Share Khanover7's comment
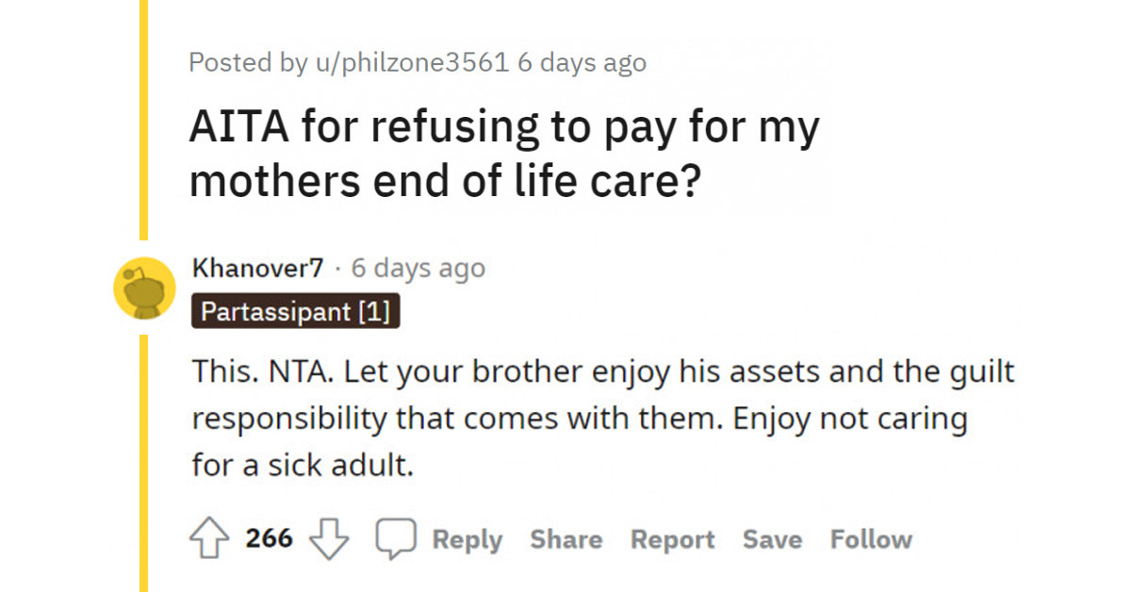 click(566, 539)
